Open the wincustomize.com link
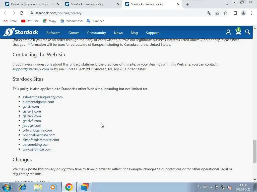This screenshot has height=192, width=257. [37, 149]
